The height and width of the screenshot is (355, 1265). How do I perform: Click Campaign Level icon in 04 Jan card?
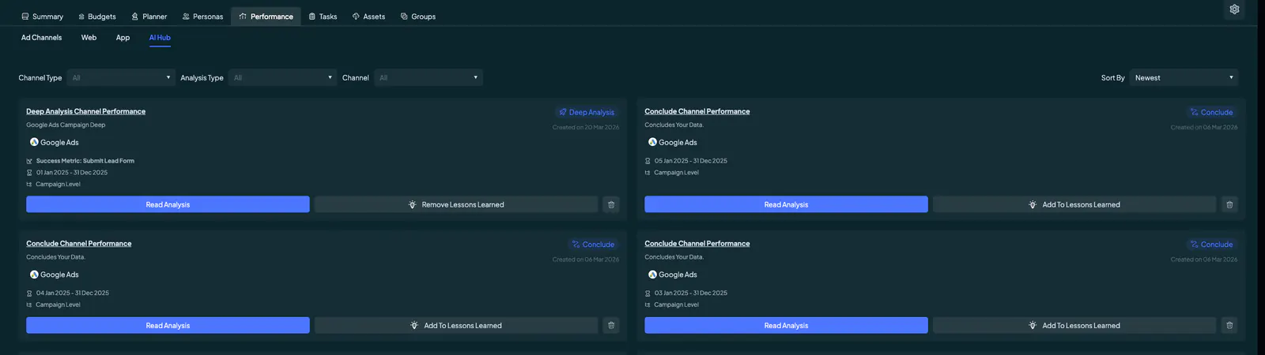pos(29,305)
